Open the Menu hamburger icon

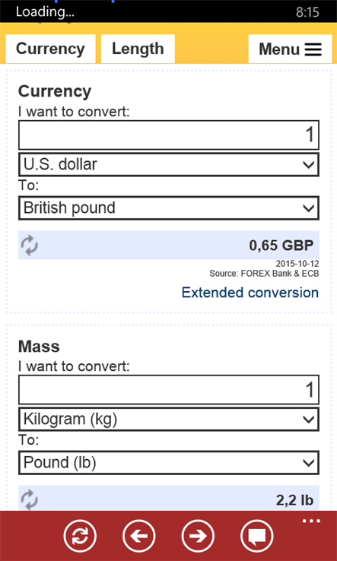[x=313, y=49]
